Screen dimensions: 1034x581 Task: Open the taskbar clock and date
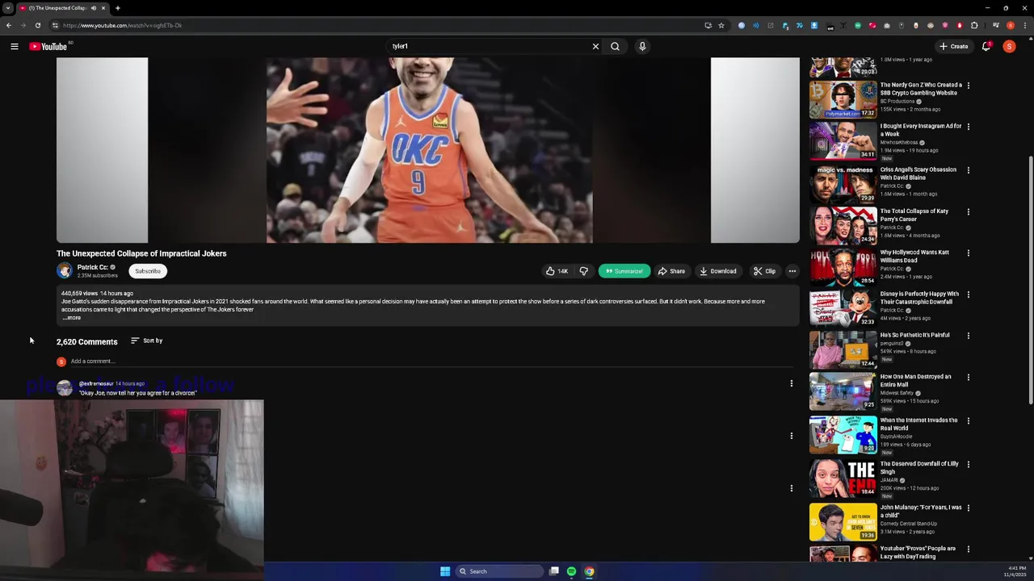[x=1015, y=571]
